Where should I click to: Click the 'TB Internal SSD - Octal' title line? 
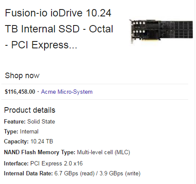click(x=59, y=29)
